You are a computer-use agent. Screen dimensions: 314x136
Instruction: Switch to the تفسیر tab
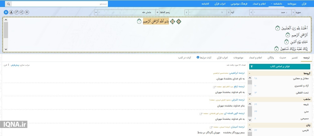pos(294,58)
